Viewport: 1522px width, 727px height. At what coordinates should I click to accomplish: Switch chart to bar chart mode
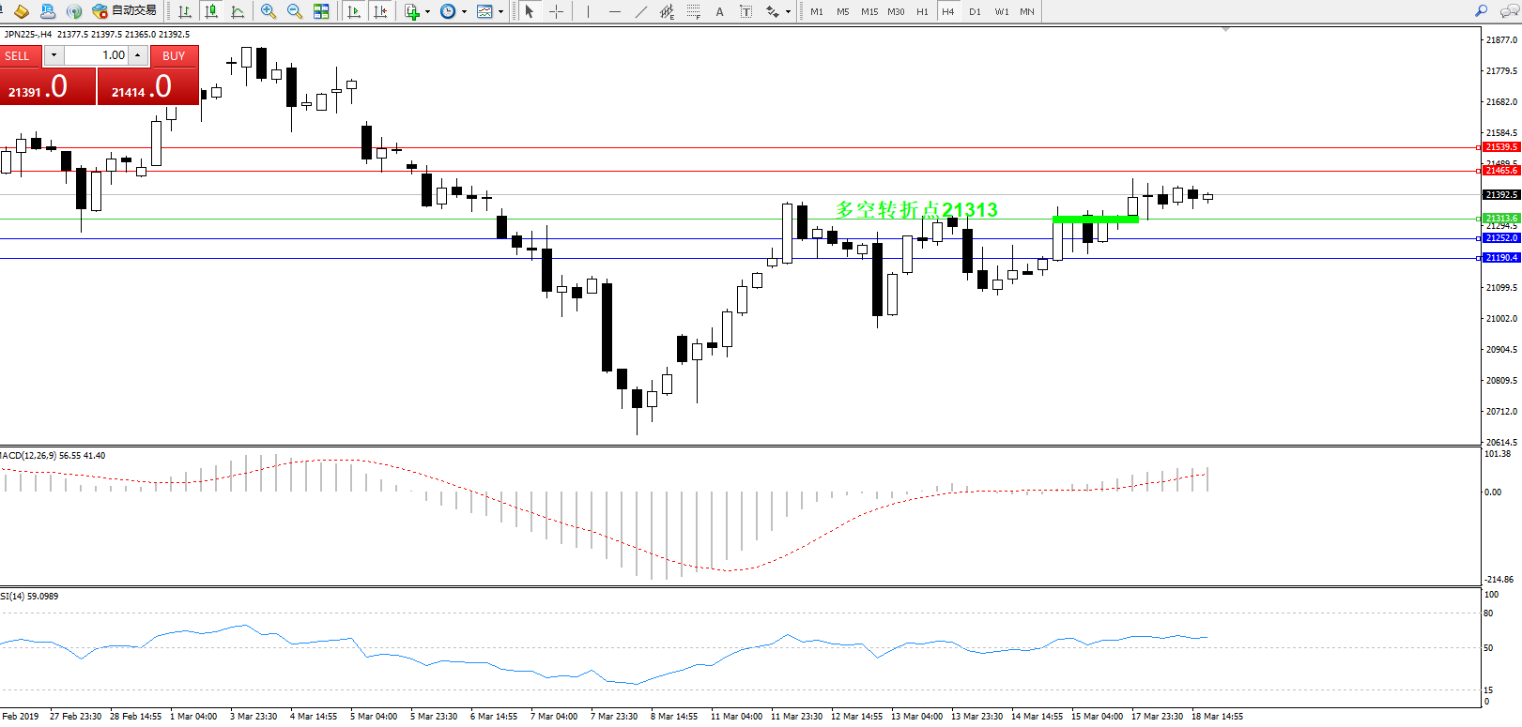(x=185, y=11)
